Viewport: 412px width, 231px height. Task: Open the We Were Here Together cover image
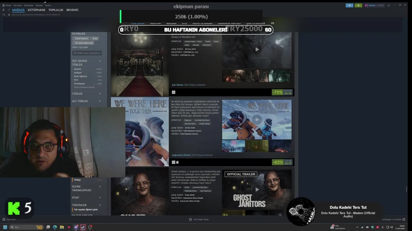(147, 132)
